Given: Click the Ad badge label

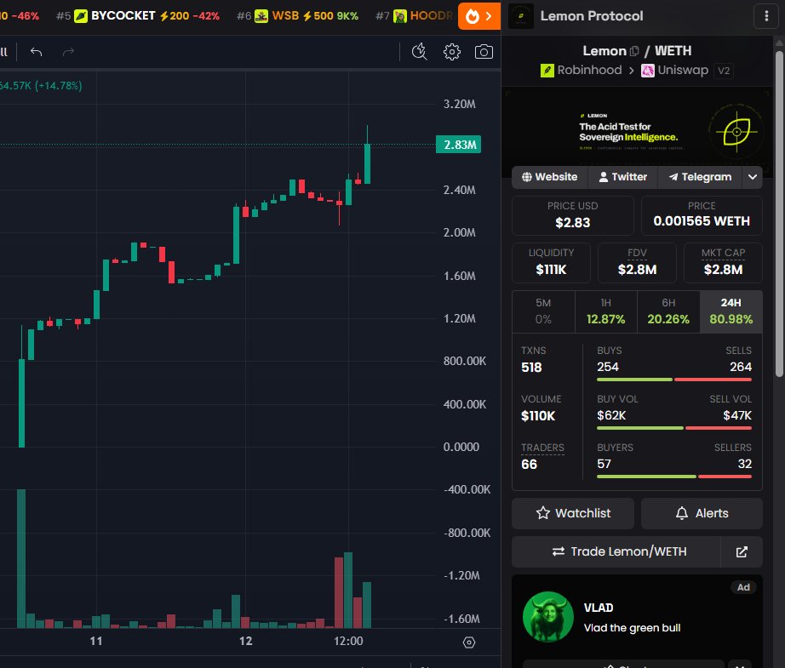Looking at the screenshot, I should (743, 587).
